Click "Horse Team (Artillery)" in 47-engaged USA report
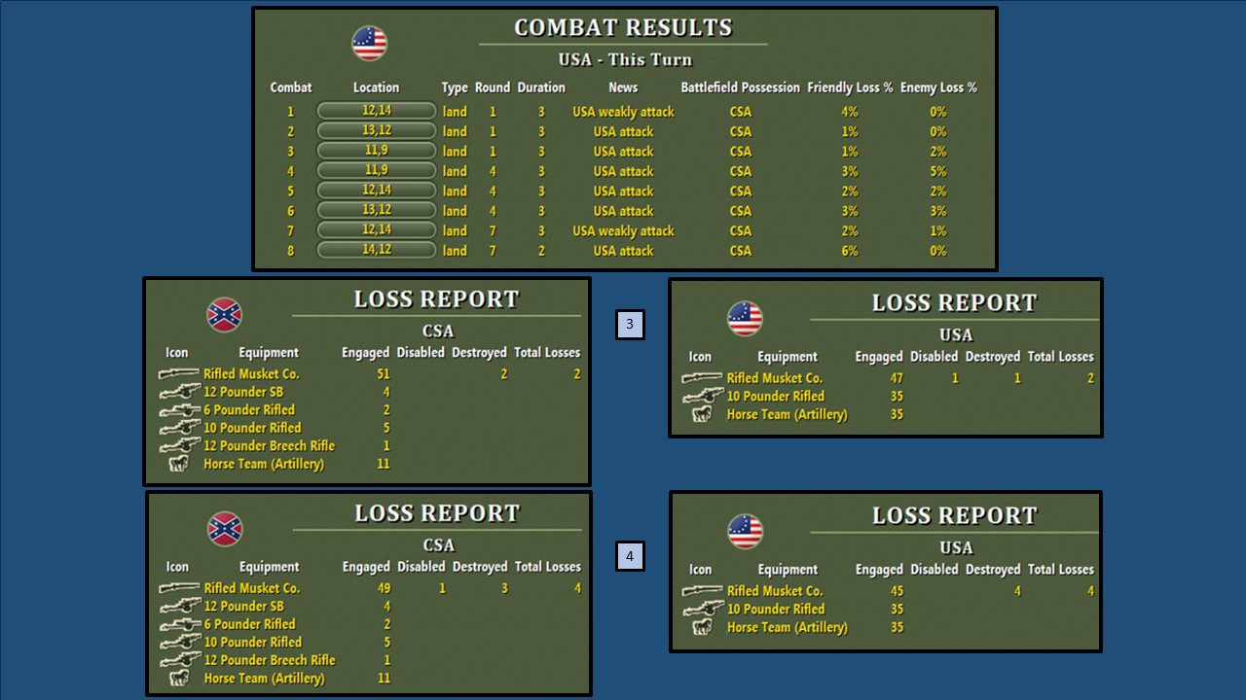This screenshot has width=1246, height=700. click(788, 414)
